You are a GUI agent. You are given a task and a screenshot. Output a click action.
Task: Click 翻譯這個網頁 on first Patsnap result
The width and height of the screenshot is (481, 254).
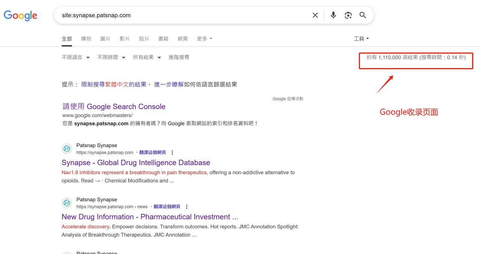[153, 153]
